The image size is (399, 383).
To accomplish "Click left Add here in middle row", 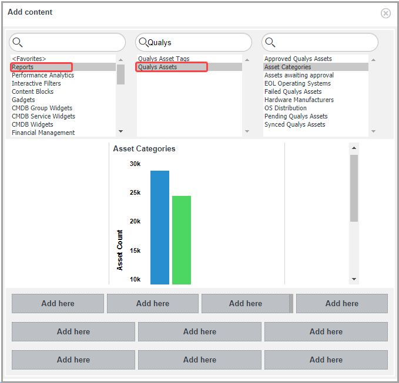I will tap(73, 332).
